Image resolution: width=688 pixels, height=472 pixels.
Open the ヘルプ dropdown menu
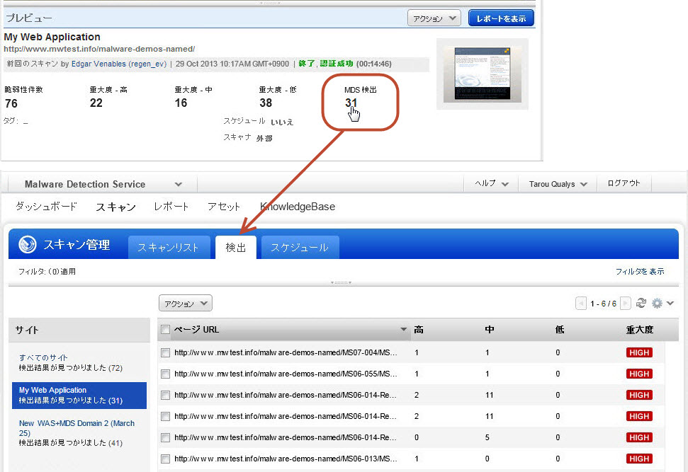pos(490,183)
